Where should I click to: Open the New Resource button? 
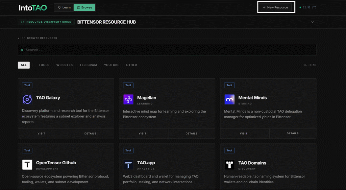275,7
